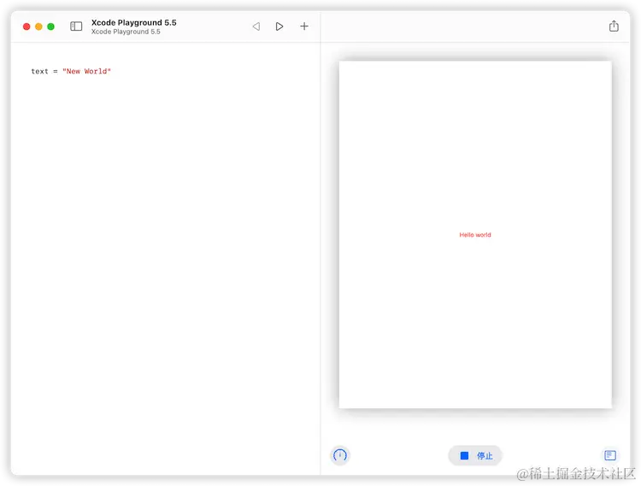
Task: Minimize window with yellow button
Action: [38, 26]
